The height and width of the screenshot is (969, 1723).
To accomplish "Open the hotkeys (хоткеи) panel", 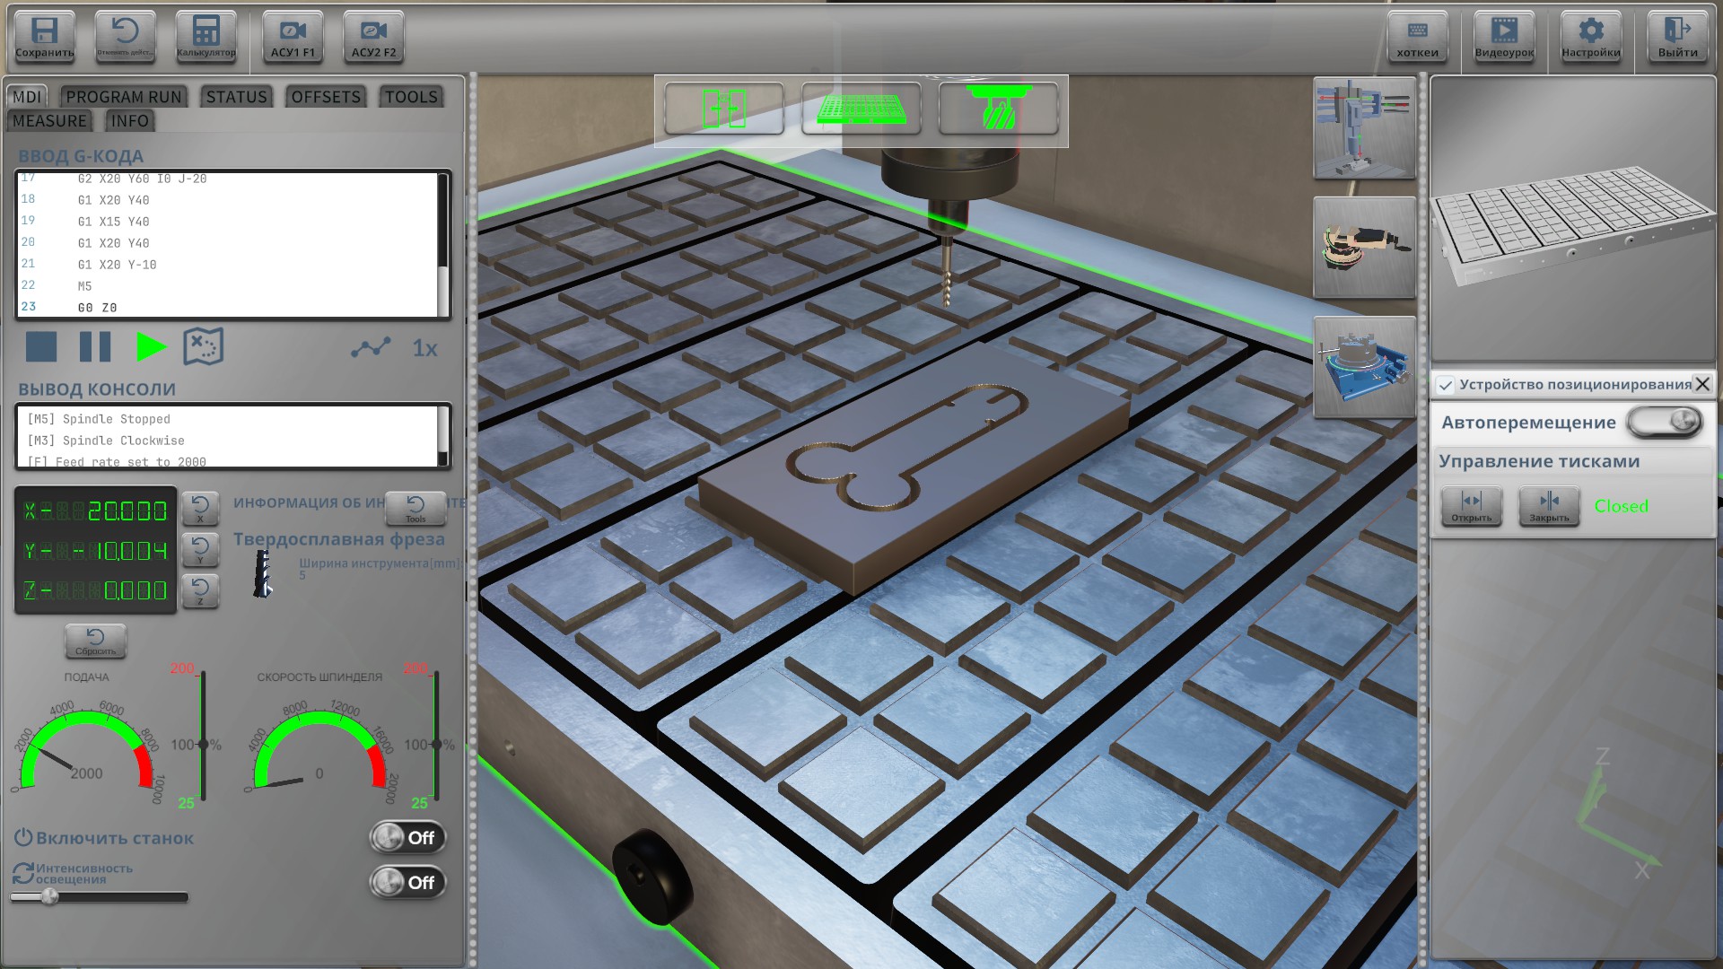I will point(1417,37).
